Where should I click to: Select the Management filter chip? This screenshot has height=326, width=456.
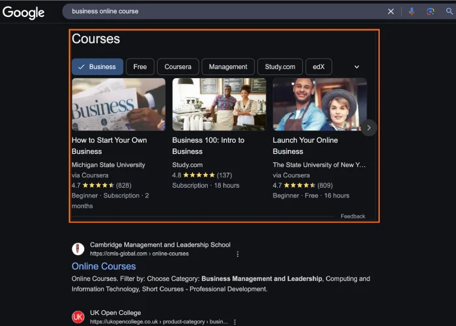pos(228,67)
